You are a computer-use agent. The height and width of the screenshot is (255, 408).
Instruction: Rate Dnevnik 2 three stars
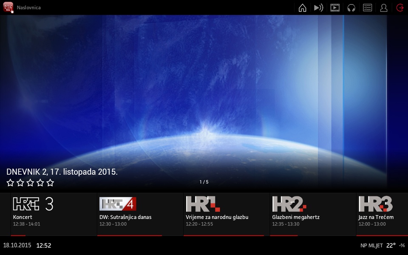click(x=30, y=183)
